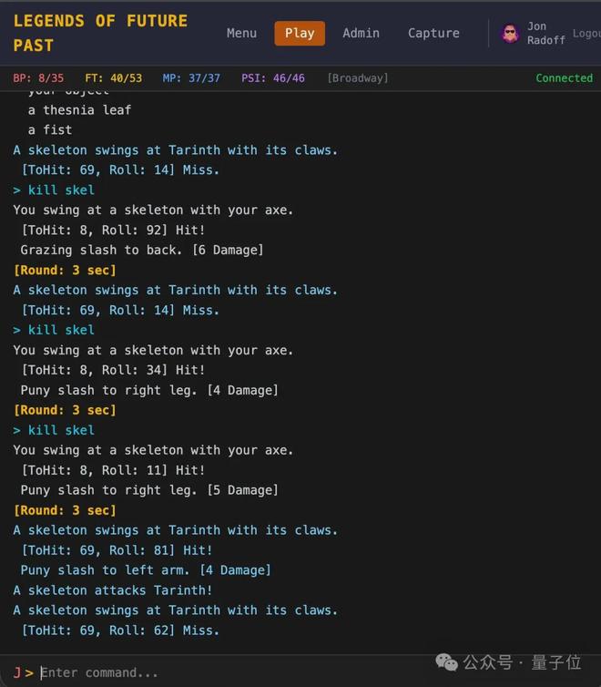This screenshot has width=601, height=687.
Task: Click the Legends of Future Past title
Action: (100, 33)
